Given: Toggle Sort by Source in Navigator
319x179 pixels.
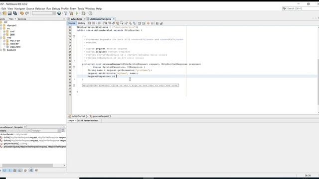Looking at the screenshot, I should pyautogui.click(x=36, y=170).
